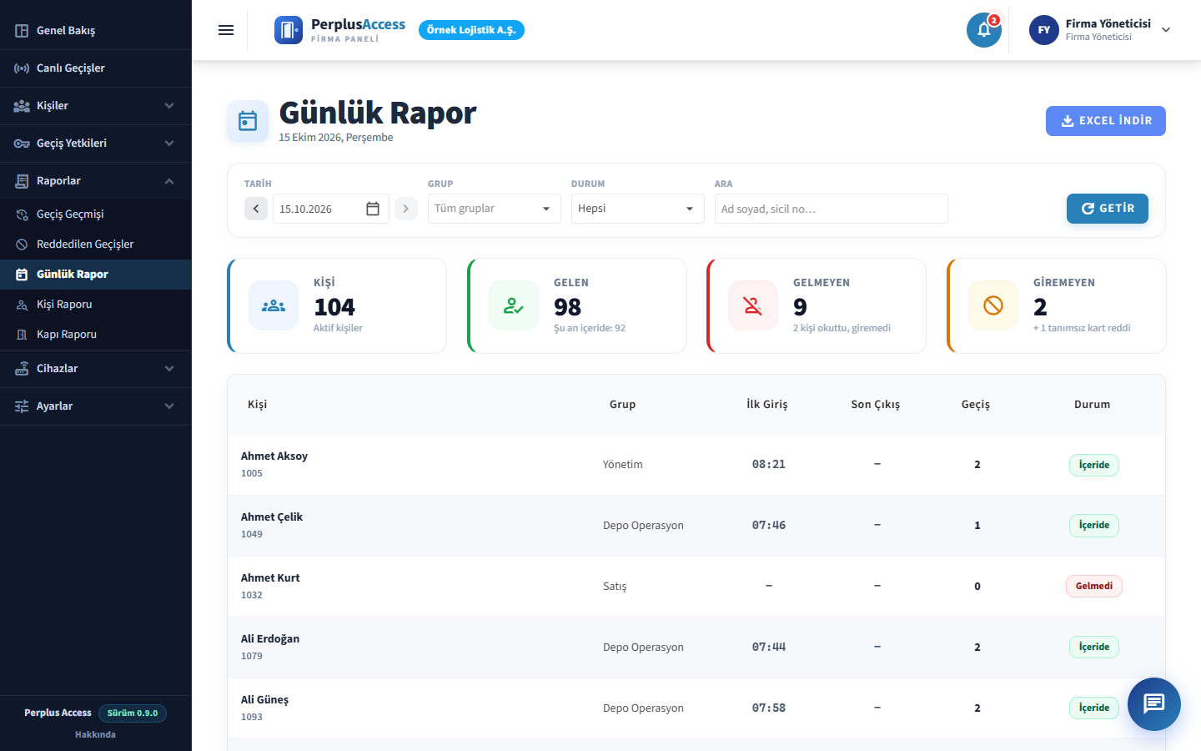The width and height of the screenshot is (1201, 751).
Task: Open the hamburger menu toggle
Action: tap(226, 30)
